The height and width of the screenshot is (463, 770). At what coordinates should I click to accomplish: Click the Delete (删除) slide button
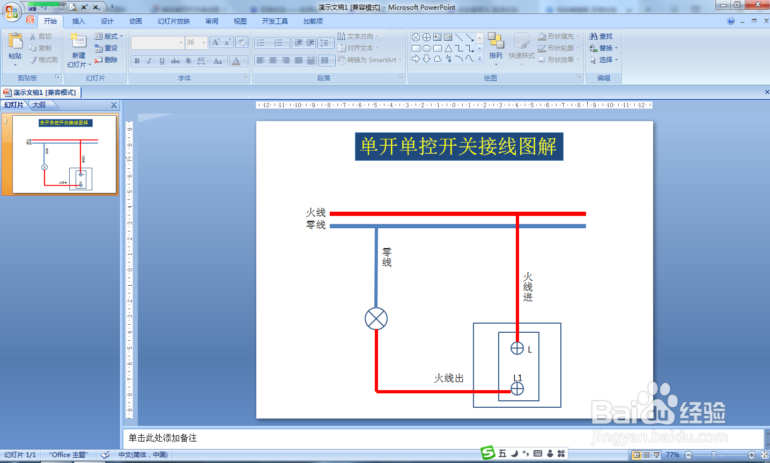pos(106,60)
